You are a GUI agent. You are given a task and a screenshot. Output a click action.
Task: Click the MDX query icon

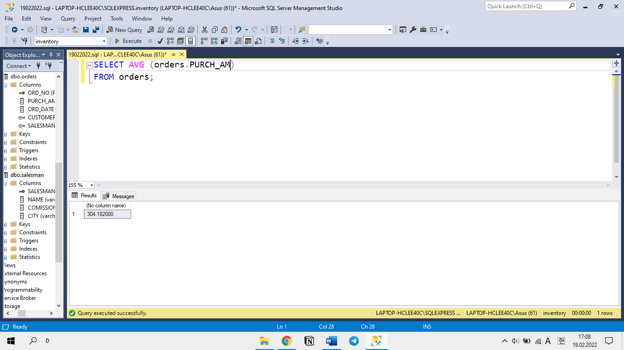(x=160, y=30)
